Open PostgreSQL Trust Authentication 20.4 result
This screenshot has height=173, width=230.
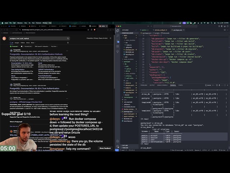tap(34, 88)
